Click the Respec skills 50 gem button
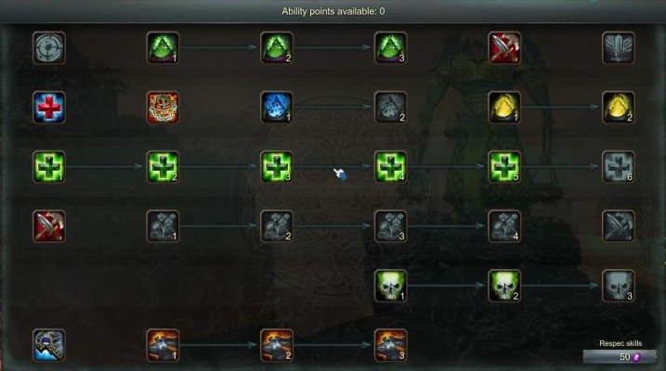 pos(620,357)
